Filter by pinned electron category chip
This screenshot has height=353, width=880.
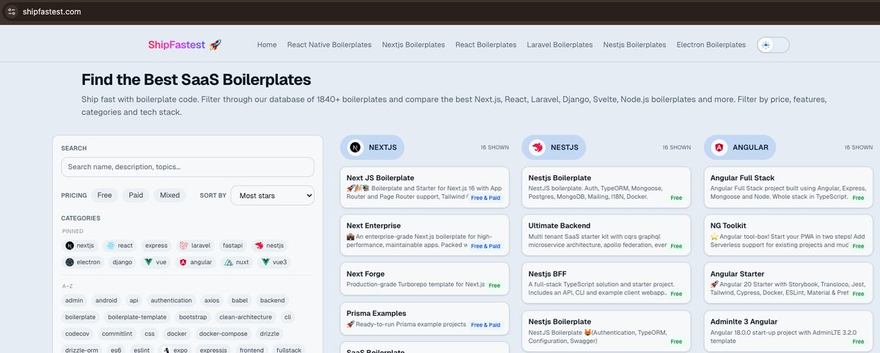(84, 261)
